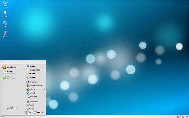This screenshot has height=118, width=189.
Task: Click the QQ penguin tray icon
Action: 178,116
